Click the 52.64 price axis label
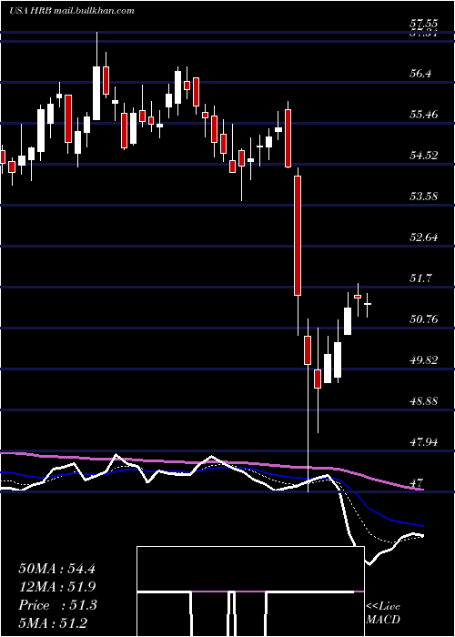This screenshot has width=455, height=637. [423, 238]
